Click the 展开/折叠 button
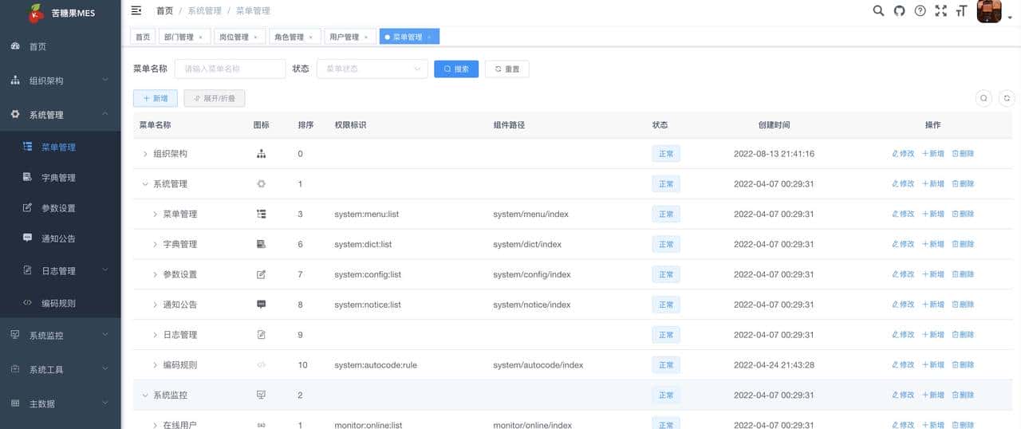Viewport: 1021px width, 429px height. point(215,98)
